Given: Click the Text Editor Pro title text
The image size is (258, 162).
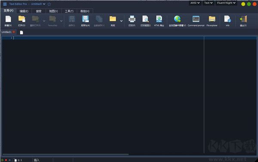Looking at the screenshot, I should (x=18, y=4).
